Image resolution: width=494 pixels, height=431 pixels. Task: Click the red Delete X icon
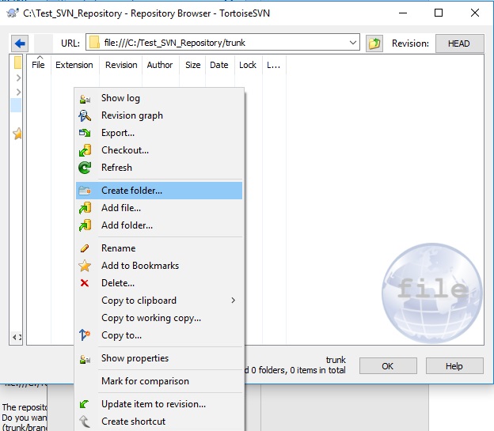(x=85, y=283)
